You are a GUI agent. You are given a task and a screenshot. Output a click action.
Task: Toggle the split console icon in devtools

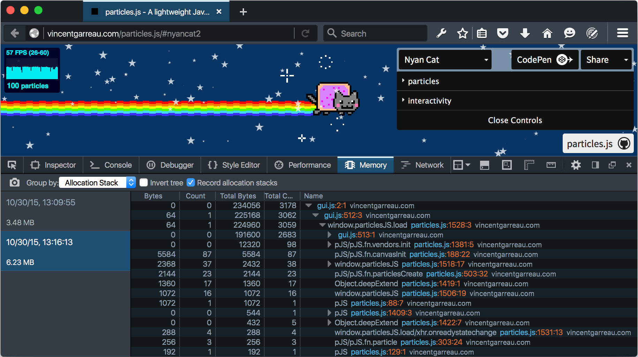click(485, 165)
